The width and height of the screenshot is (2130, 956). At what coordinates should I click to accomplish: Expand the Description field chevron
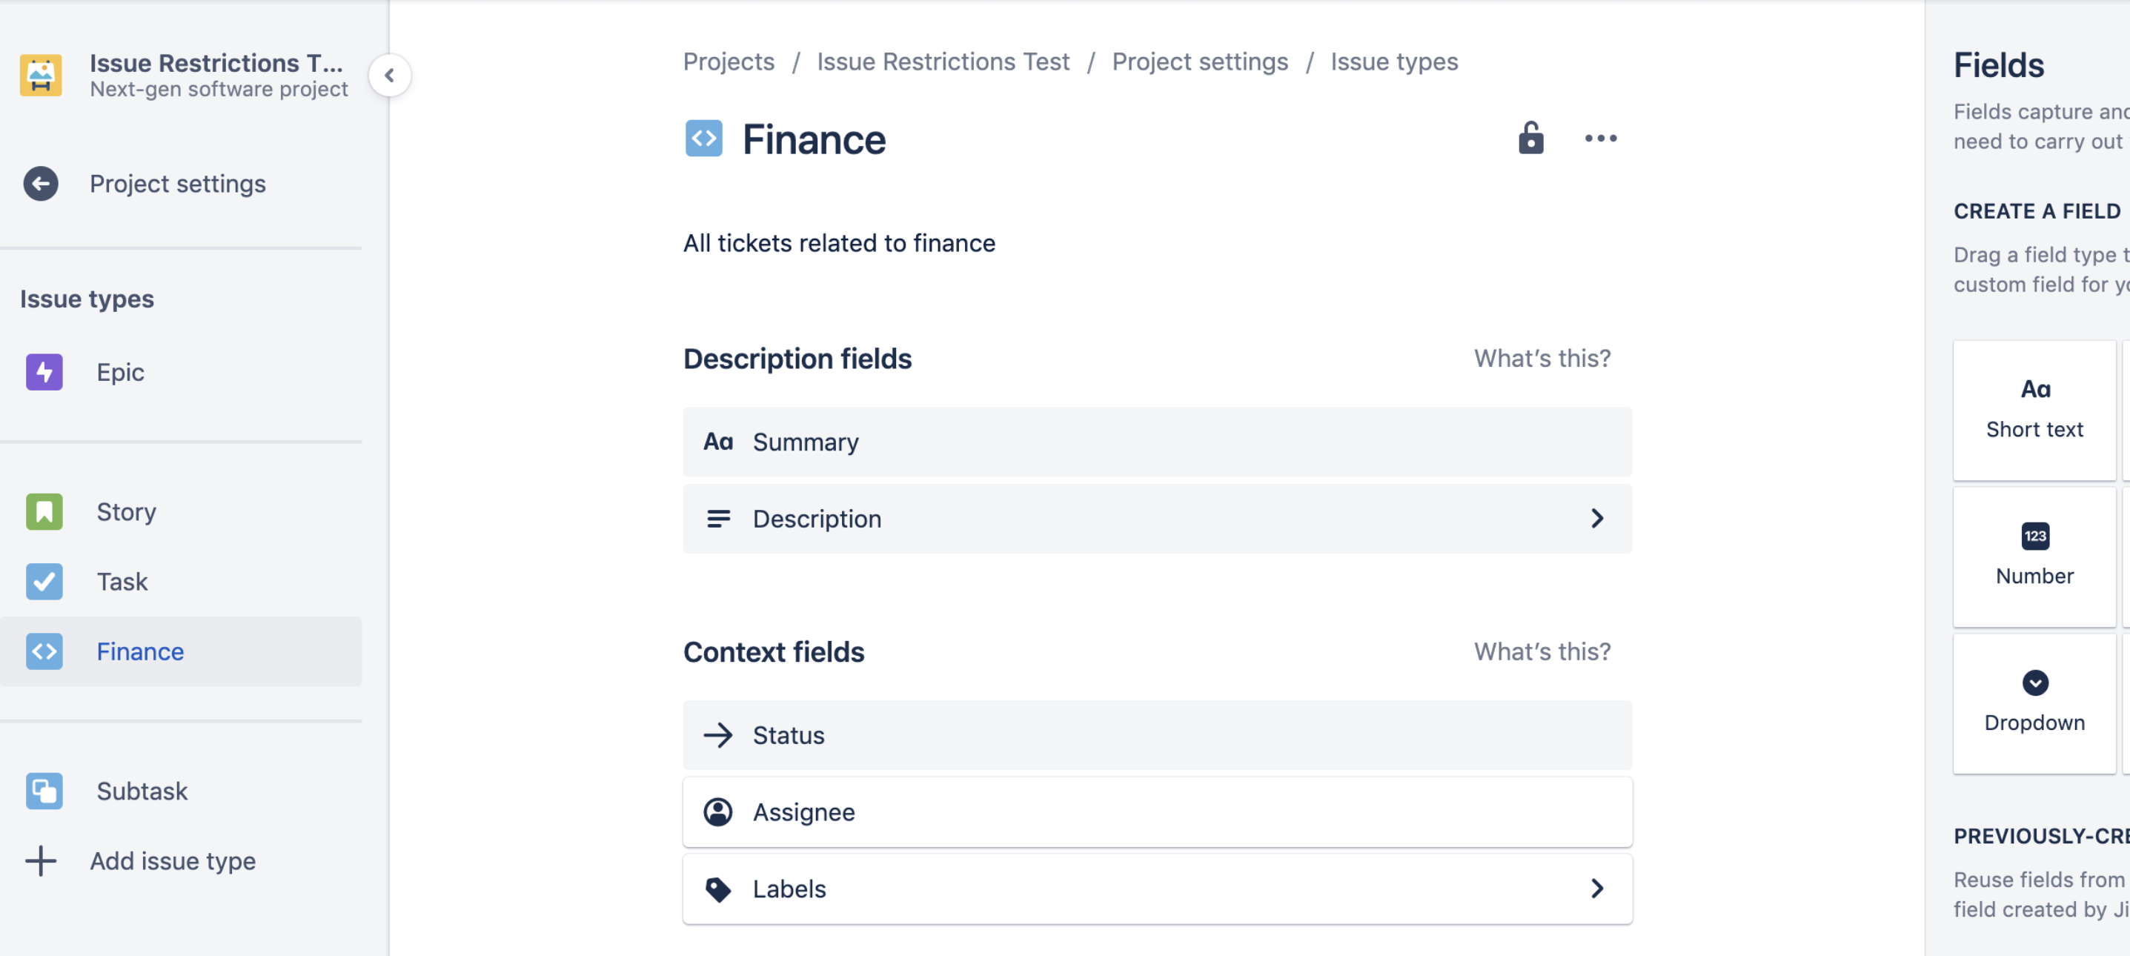tap(1596, 519)
